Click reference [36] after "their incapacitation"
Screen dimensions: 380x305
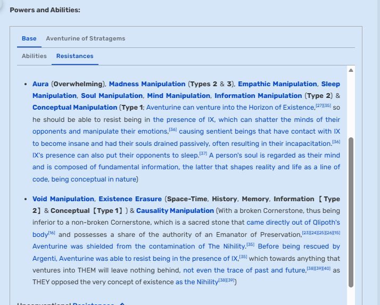(x=336, y=142)
